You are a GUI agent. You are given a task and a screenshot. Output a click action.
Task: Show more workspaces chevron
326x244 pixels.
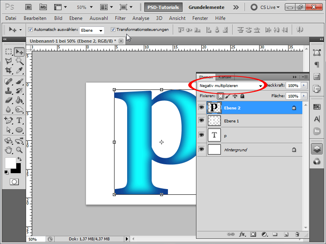[236, 7]
